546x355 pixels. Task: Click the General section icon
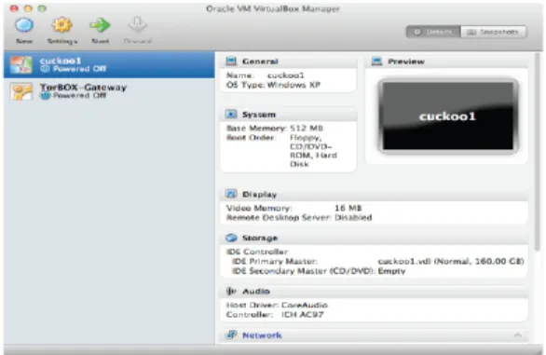(x=231, y=61)
